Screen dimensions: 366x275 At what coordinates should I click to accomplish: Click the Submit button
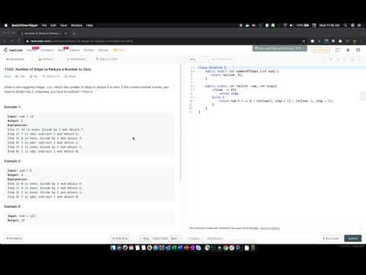point(353,238)
